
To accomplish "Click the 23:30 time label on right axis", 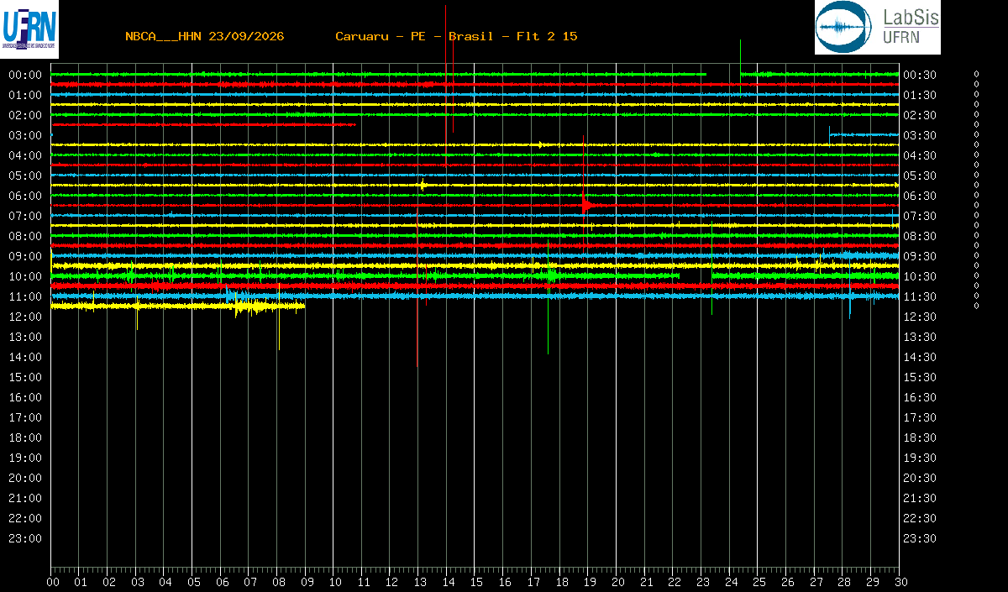I will [x=920, y=538].
